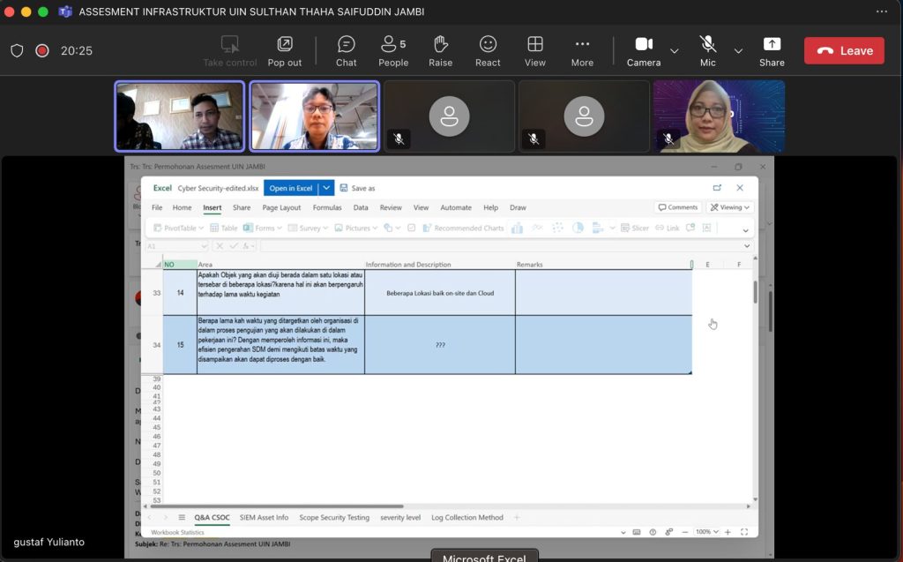Show the People participants list
Image resolution: width=903 pixels, height=562 pixels.
pos(393,50)
